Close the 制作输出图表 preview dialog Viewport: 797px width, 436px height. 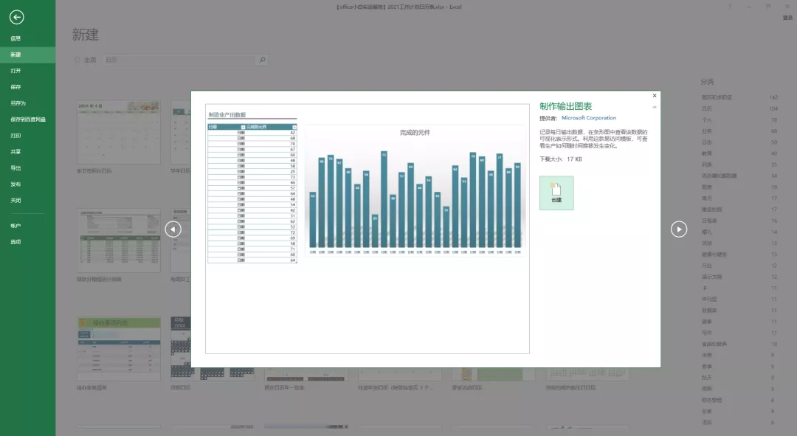[655, 95]
